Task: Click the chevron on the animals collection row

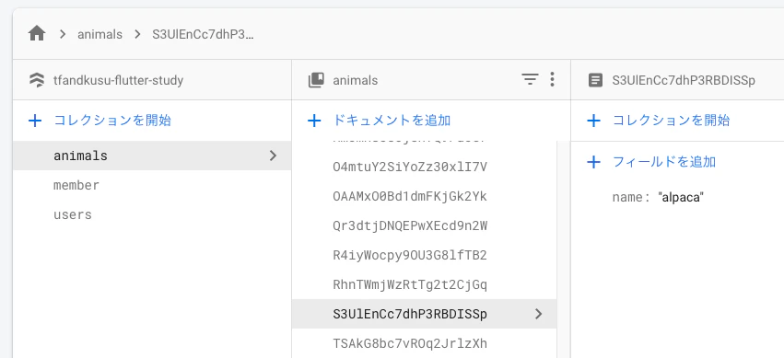Action: (x=273, y=156)
